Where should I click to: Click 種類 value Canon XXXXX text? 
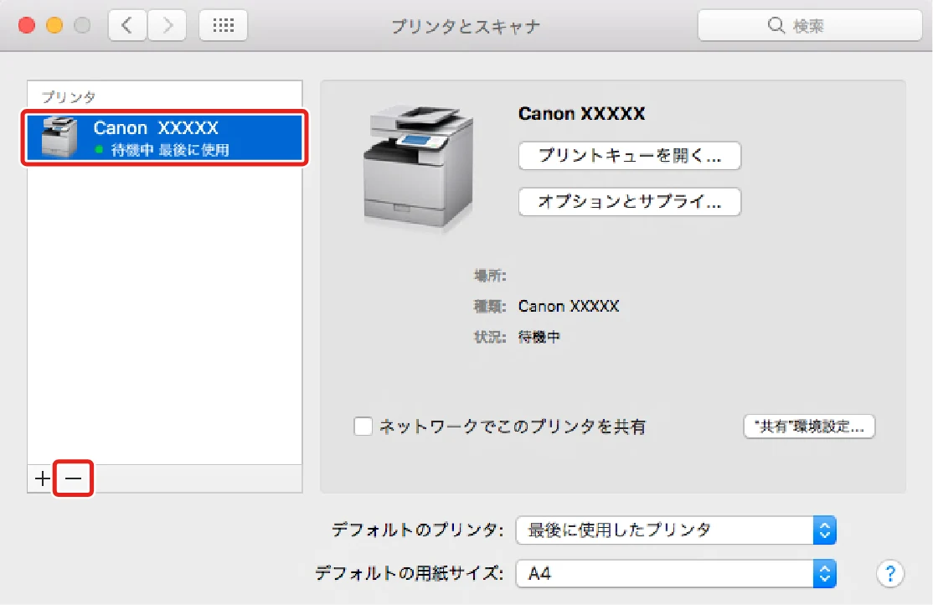point(568,306)
